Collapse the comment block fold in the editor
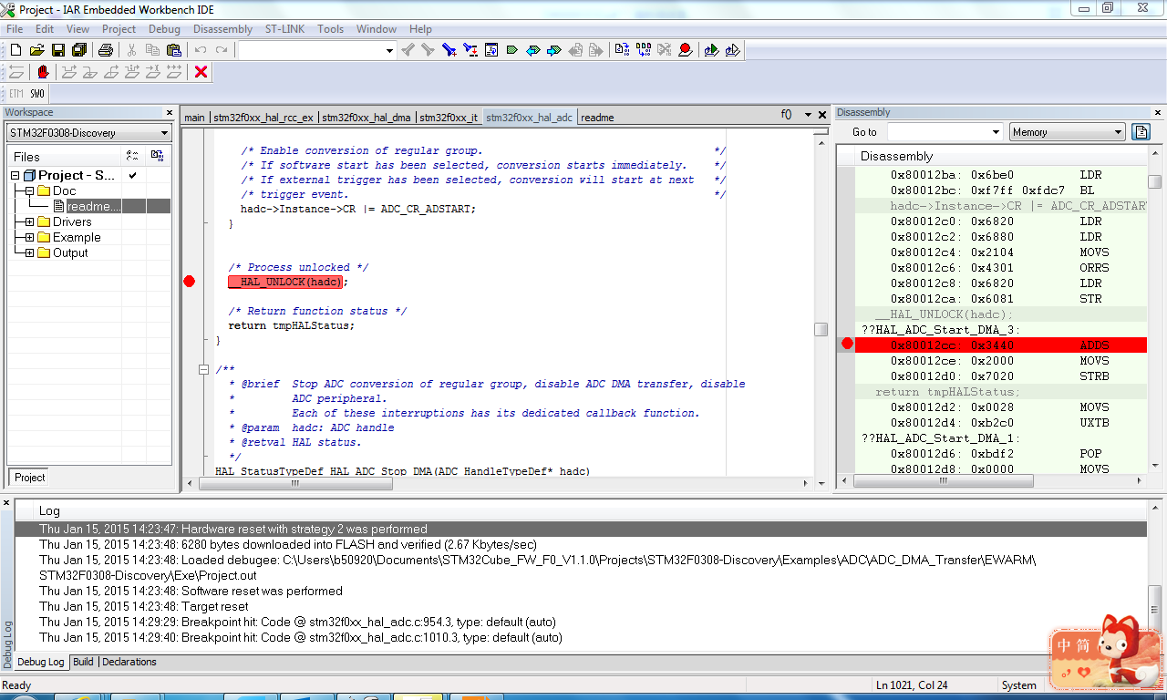 (203, 369)
